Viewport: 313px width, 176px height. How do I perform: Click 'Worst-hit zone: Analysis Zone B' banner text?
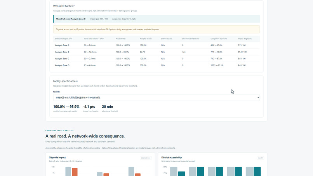pyautogui.click(x=71, y=19)
